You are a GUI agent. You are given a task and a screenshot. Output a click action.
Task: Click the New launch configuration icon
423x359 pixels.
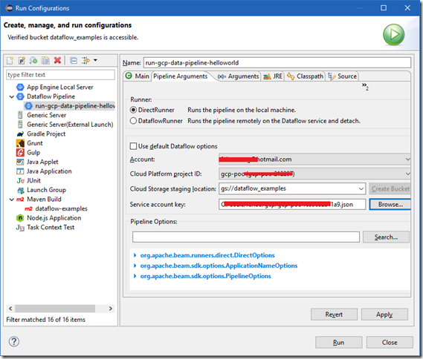click(10, 61)
